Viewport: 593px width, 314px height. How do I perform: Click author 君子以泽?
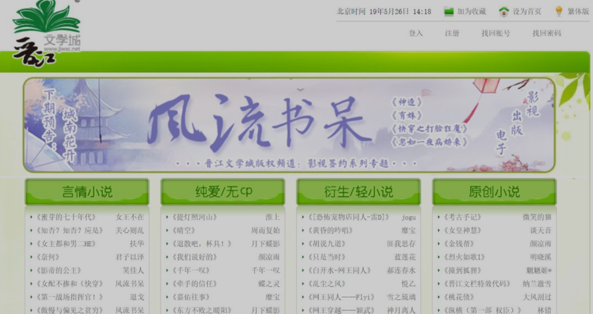pyautogui.click(x=130, y=257)
